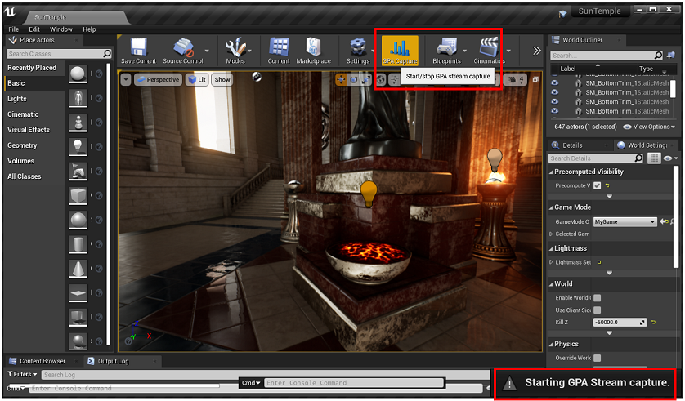Toggle Precompute Visibility checkbox

(597, 185)
